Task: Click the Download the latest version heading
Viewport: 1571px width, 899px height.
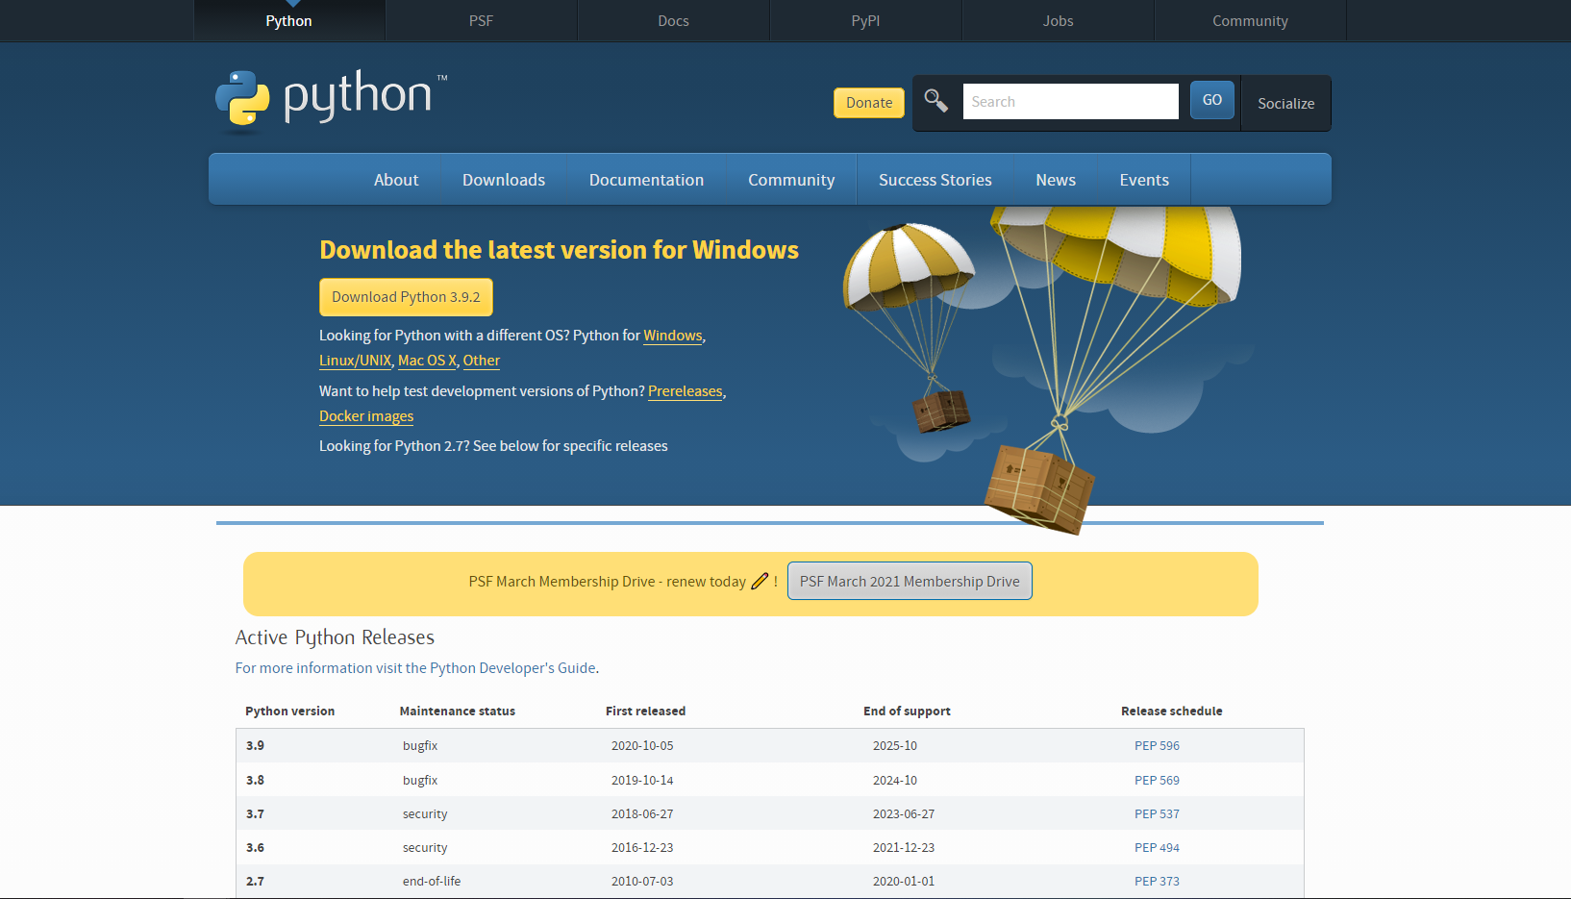Action: [x=559, y=250]
